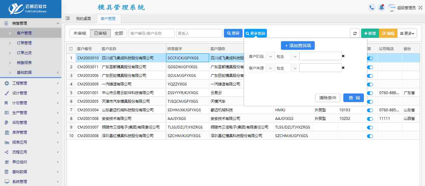Remove the 客户来源 filter row

click(x=343, y=68)
